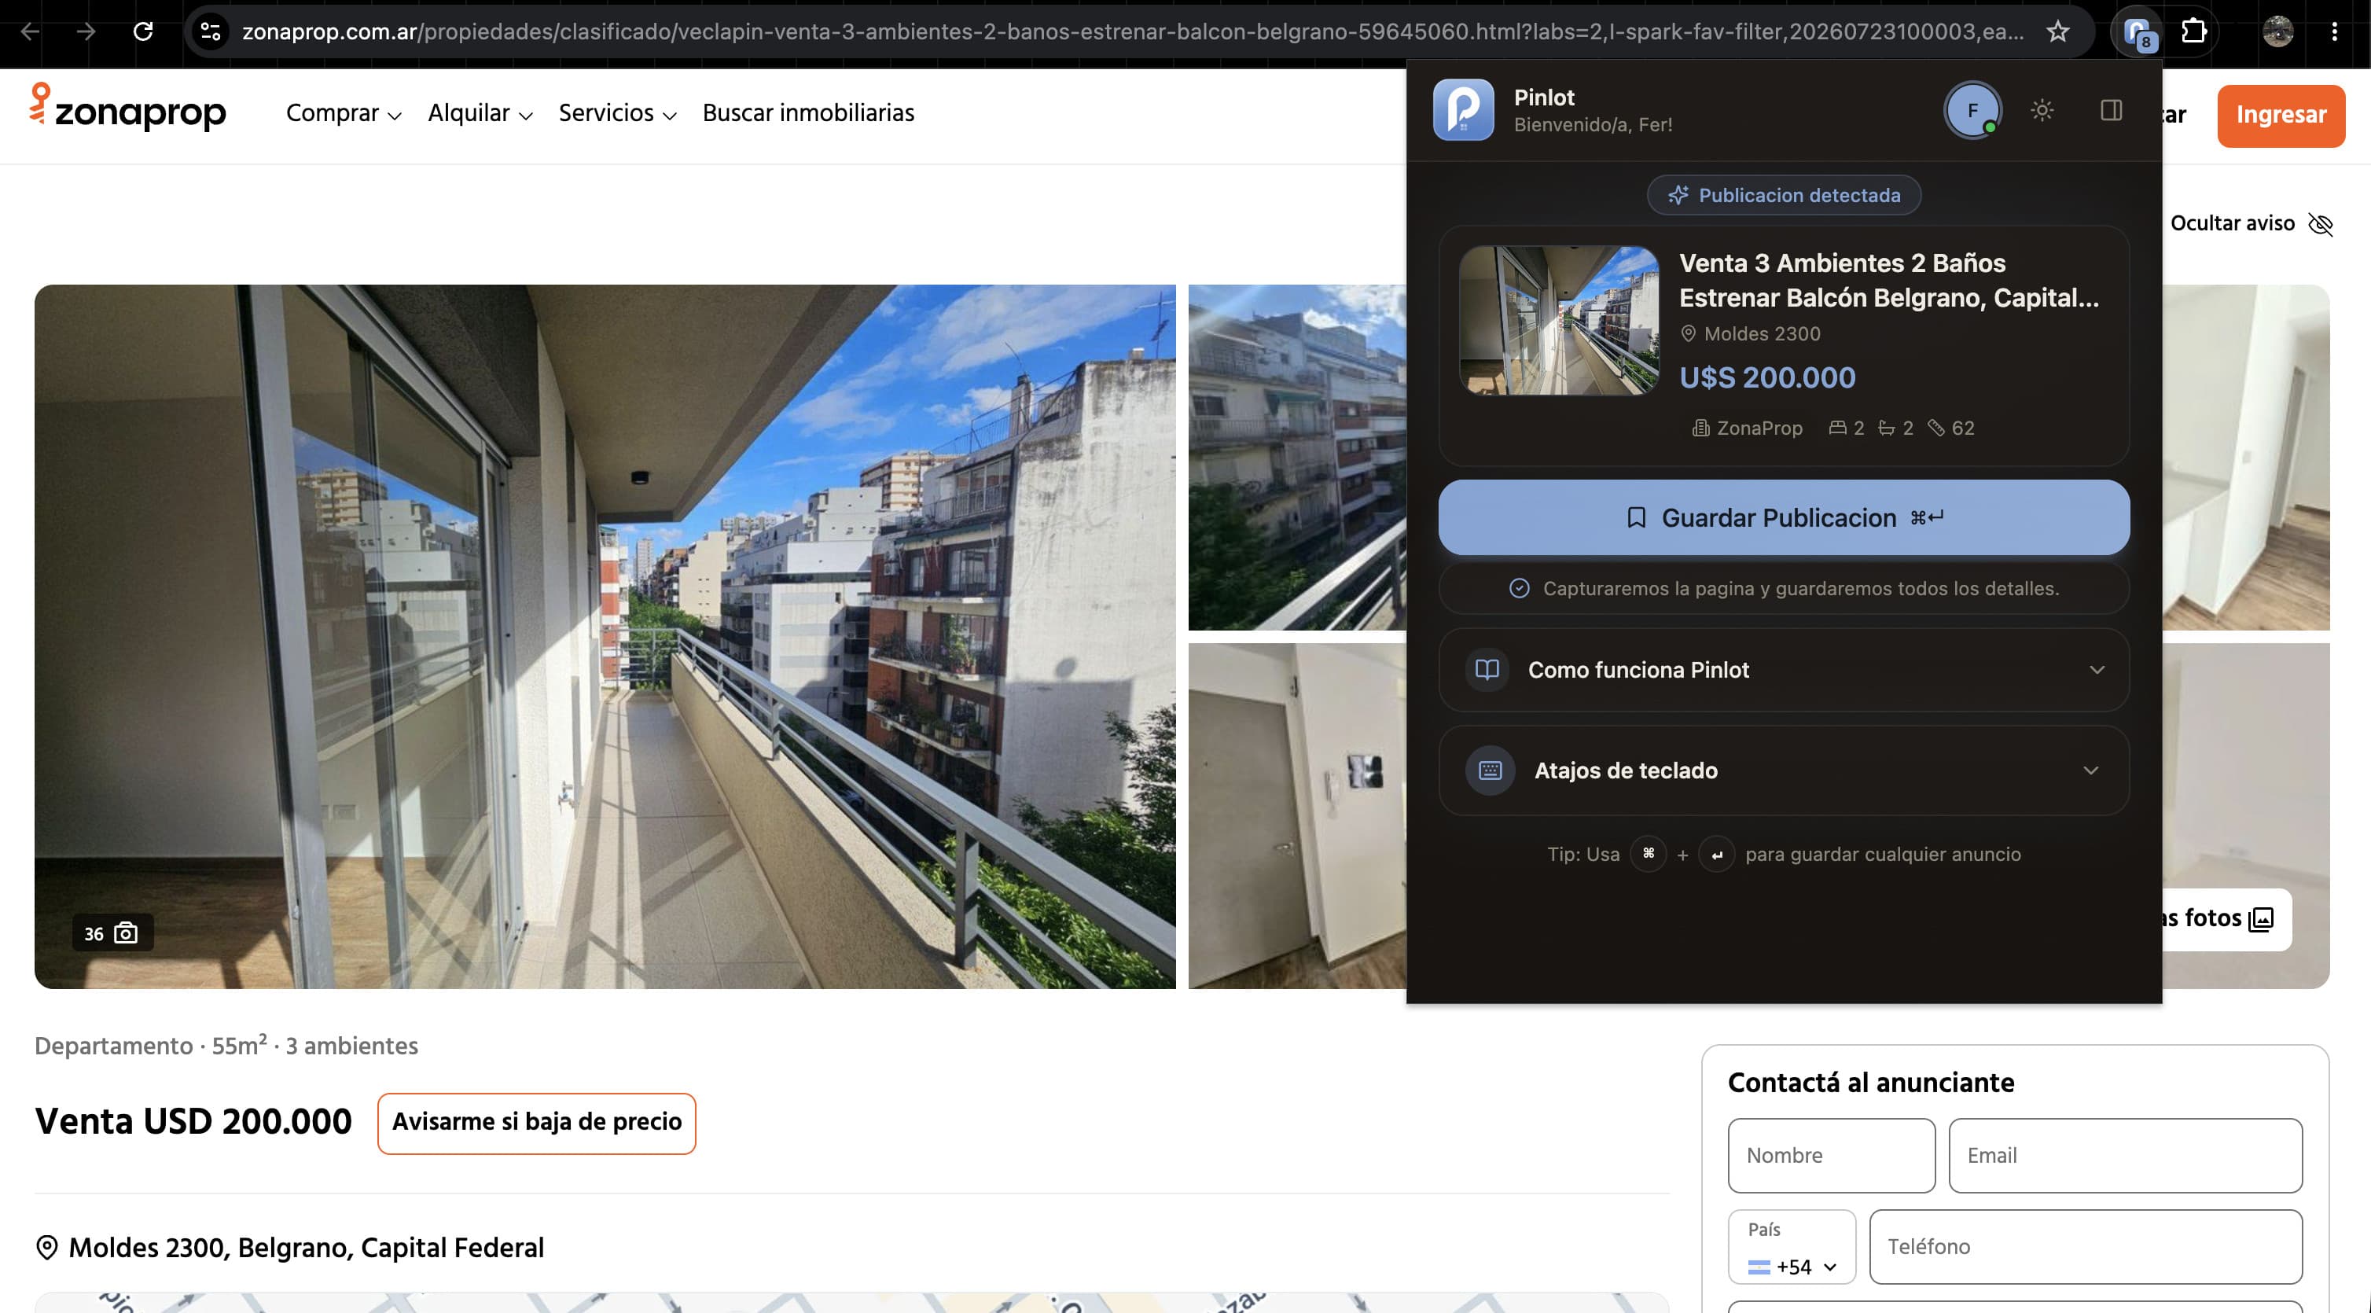Click Avisarme si baja de precio
The width and height of the screenshot is (2371, 1313).
click(x=537, y=1123)
